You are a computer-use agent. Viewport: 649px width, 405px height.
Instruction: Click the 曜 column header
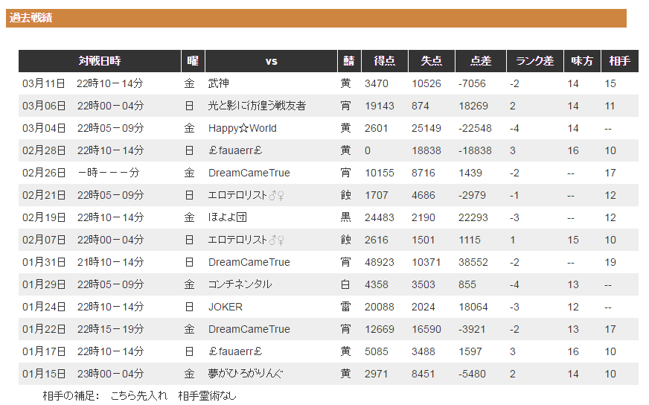pyautogui.click(x=193, y=61)
